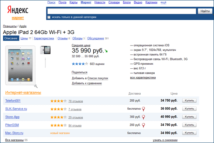Viewport: 214px width, 143px height.
Task: Click Купить for PiterGSM
Action: click(189, 125)
